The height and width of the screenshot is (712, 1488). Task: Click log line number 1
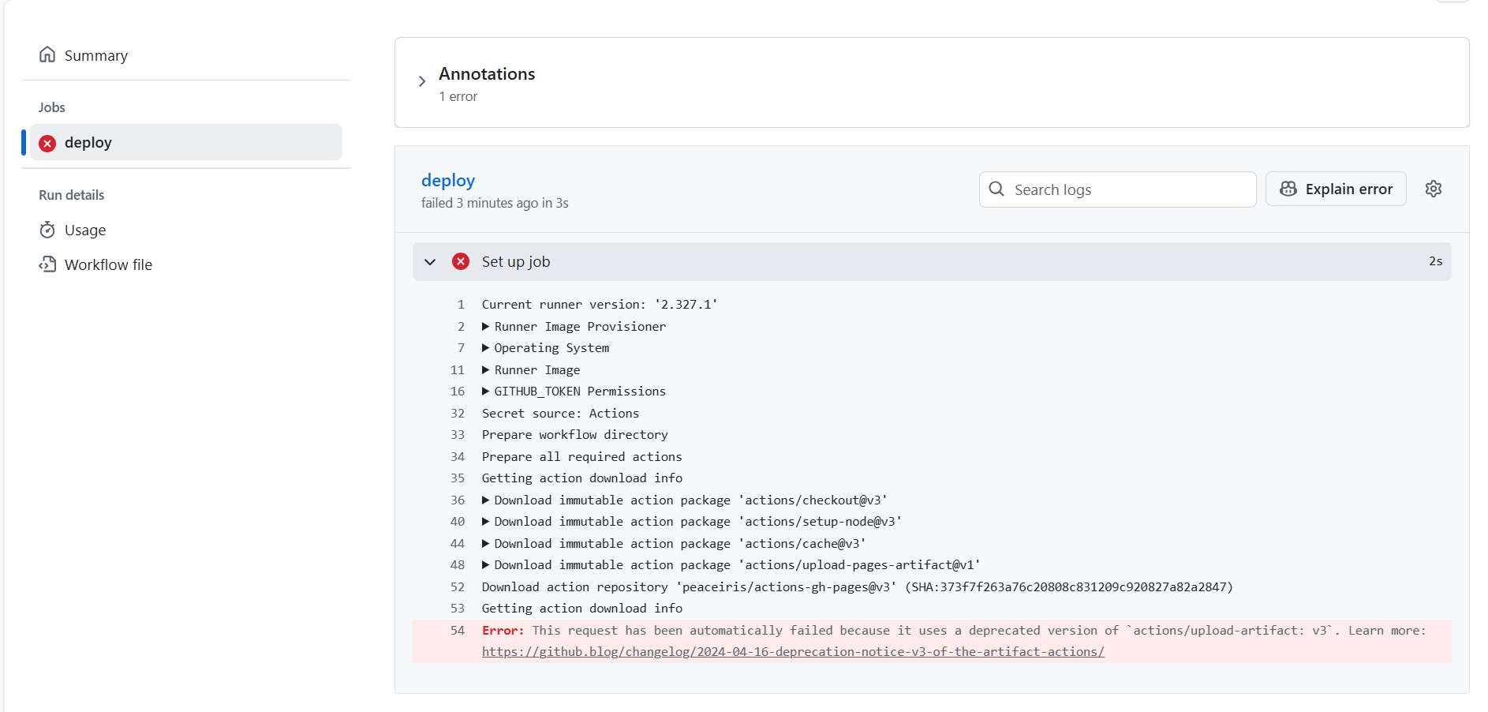461,305
